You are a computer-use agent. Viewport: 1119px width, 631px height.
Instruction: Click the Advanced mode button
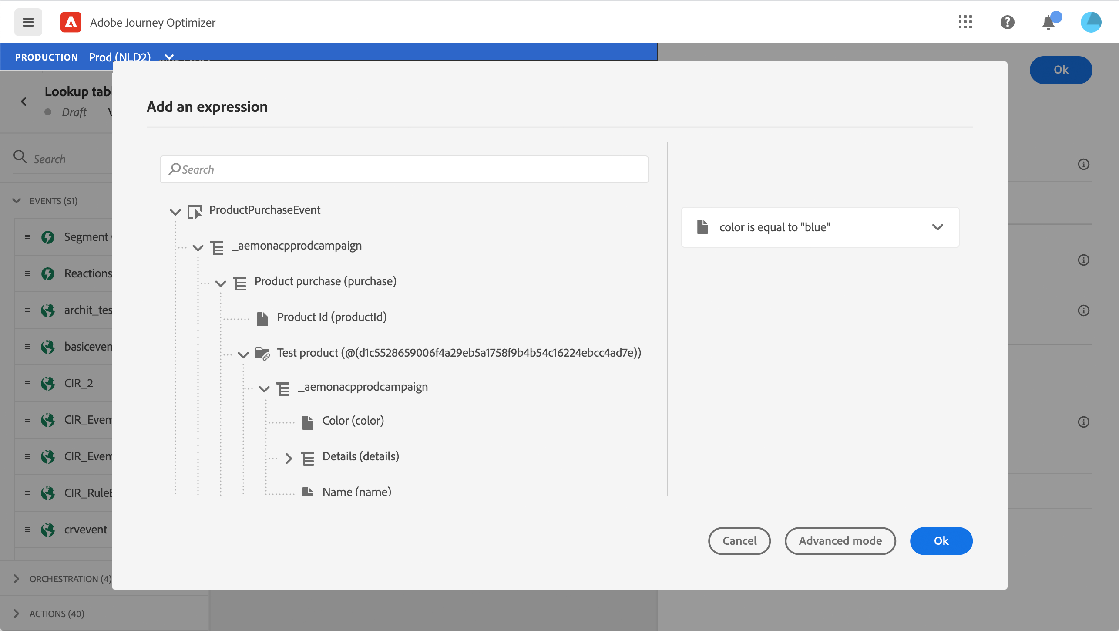(x=840, y=541)
